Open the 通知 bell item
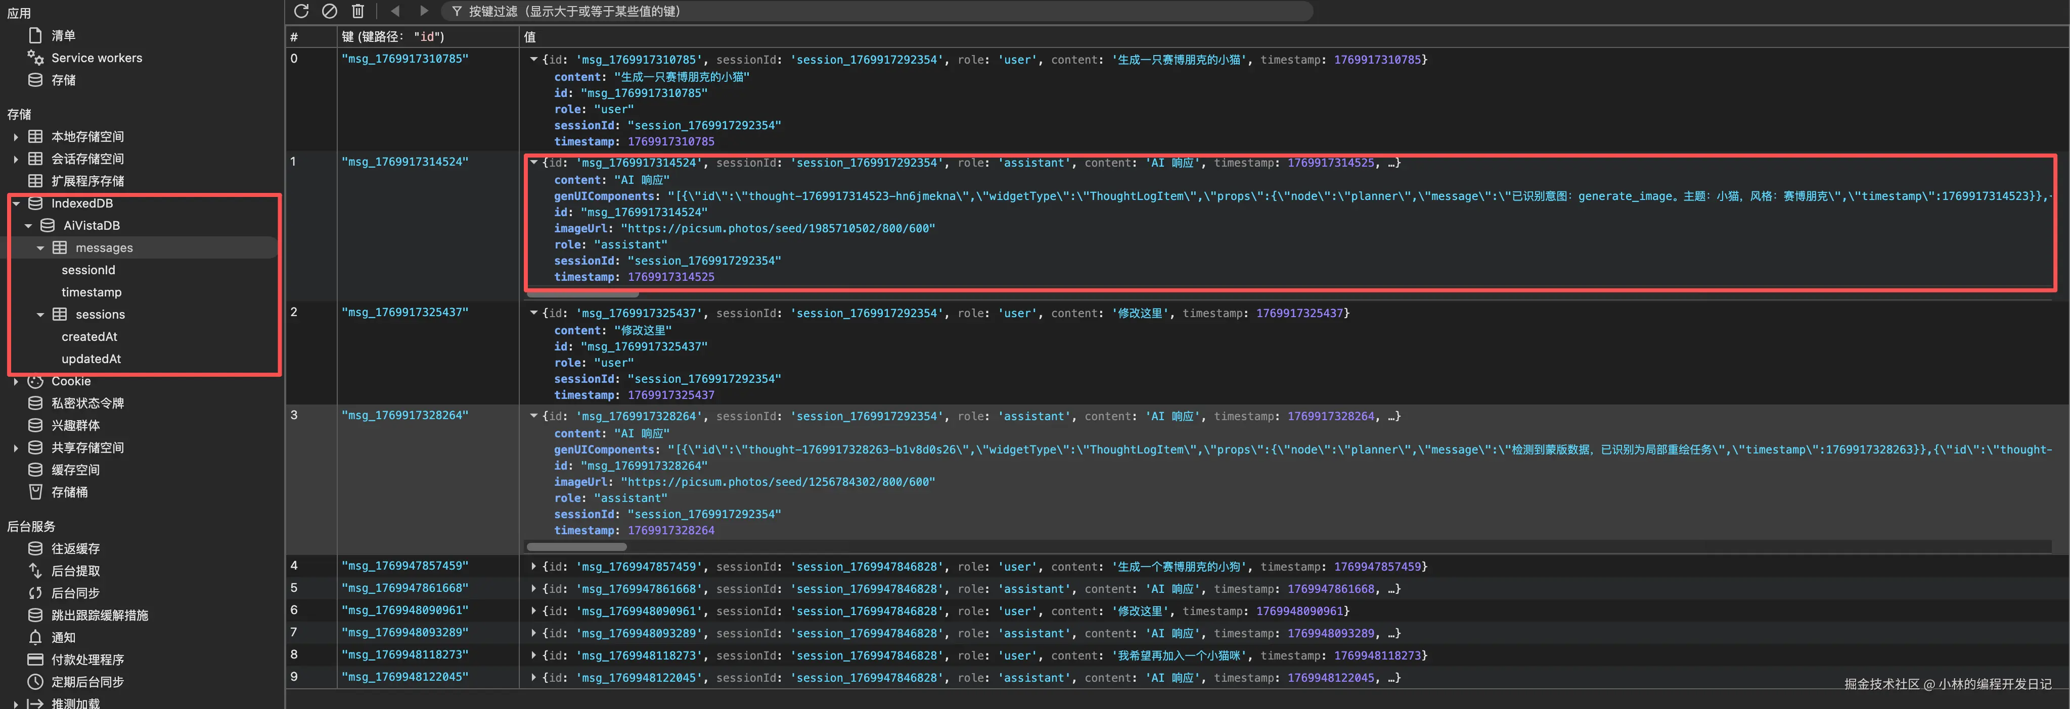The image size is (2070, 709). (x=63, y=637)
